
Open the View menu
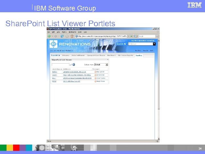tap(58, 32)
